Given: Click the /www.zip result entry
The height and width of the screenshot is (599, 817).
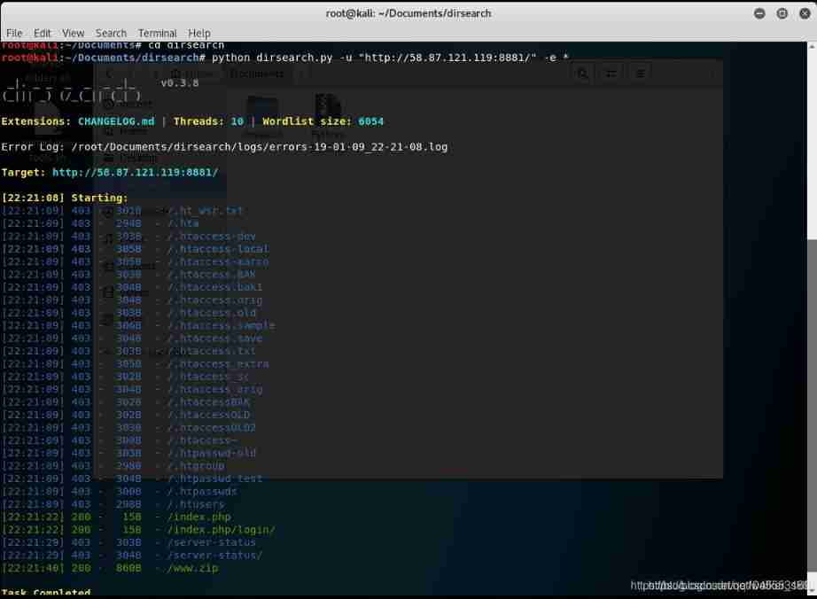Looking at the screenshot, I should pyautogui.click(x=193, y=568).
